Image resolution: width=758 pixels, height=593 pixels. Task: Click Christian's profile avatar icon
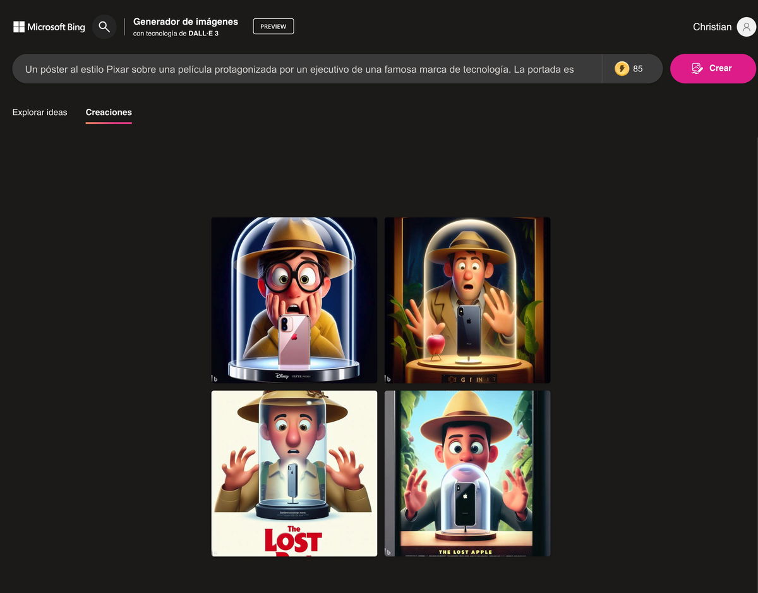click(x=745, y=27)
